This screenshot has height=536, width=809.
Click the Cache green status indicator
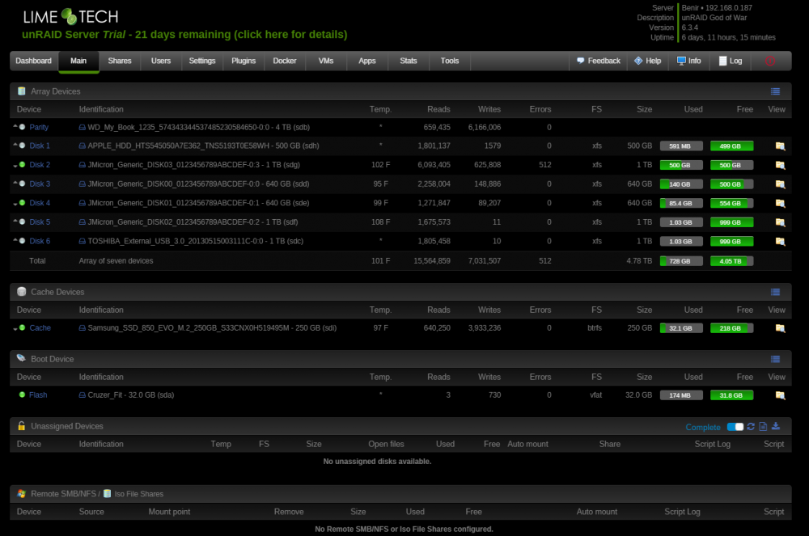coord(22,327)
